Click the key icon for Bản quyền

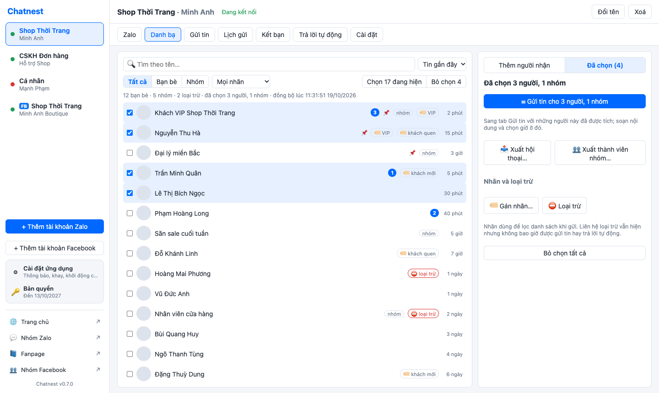tap(16, 292)
